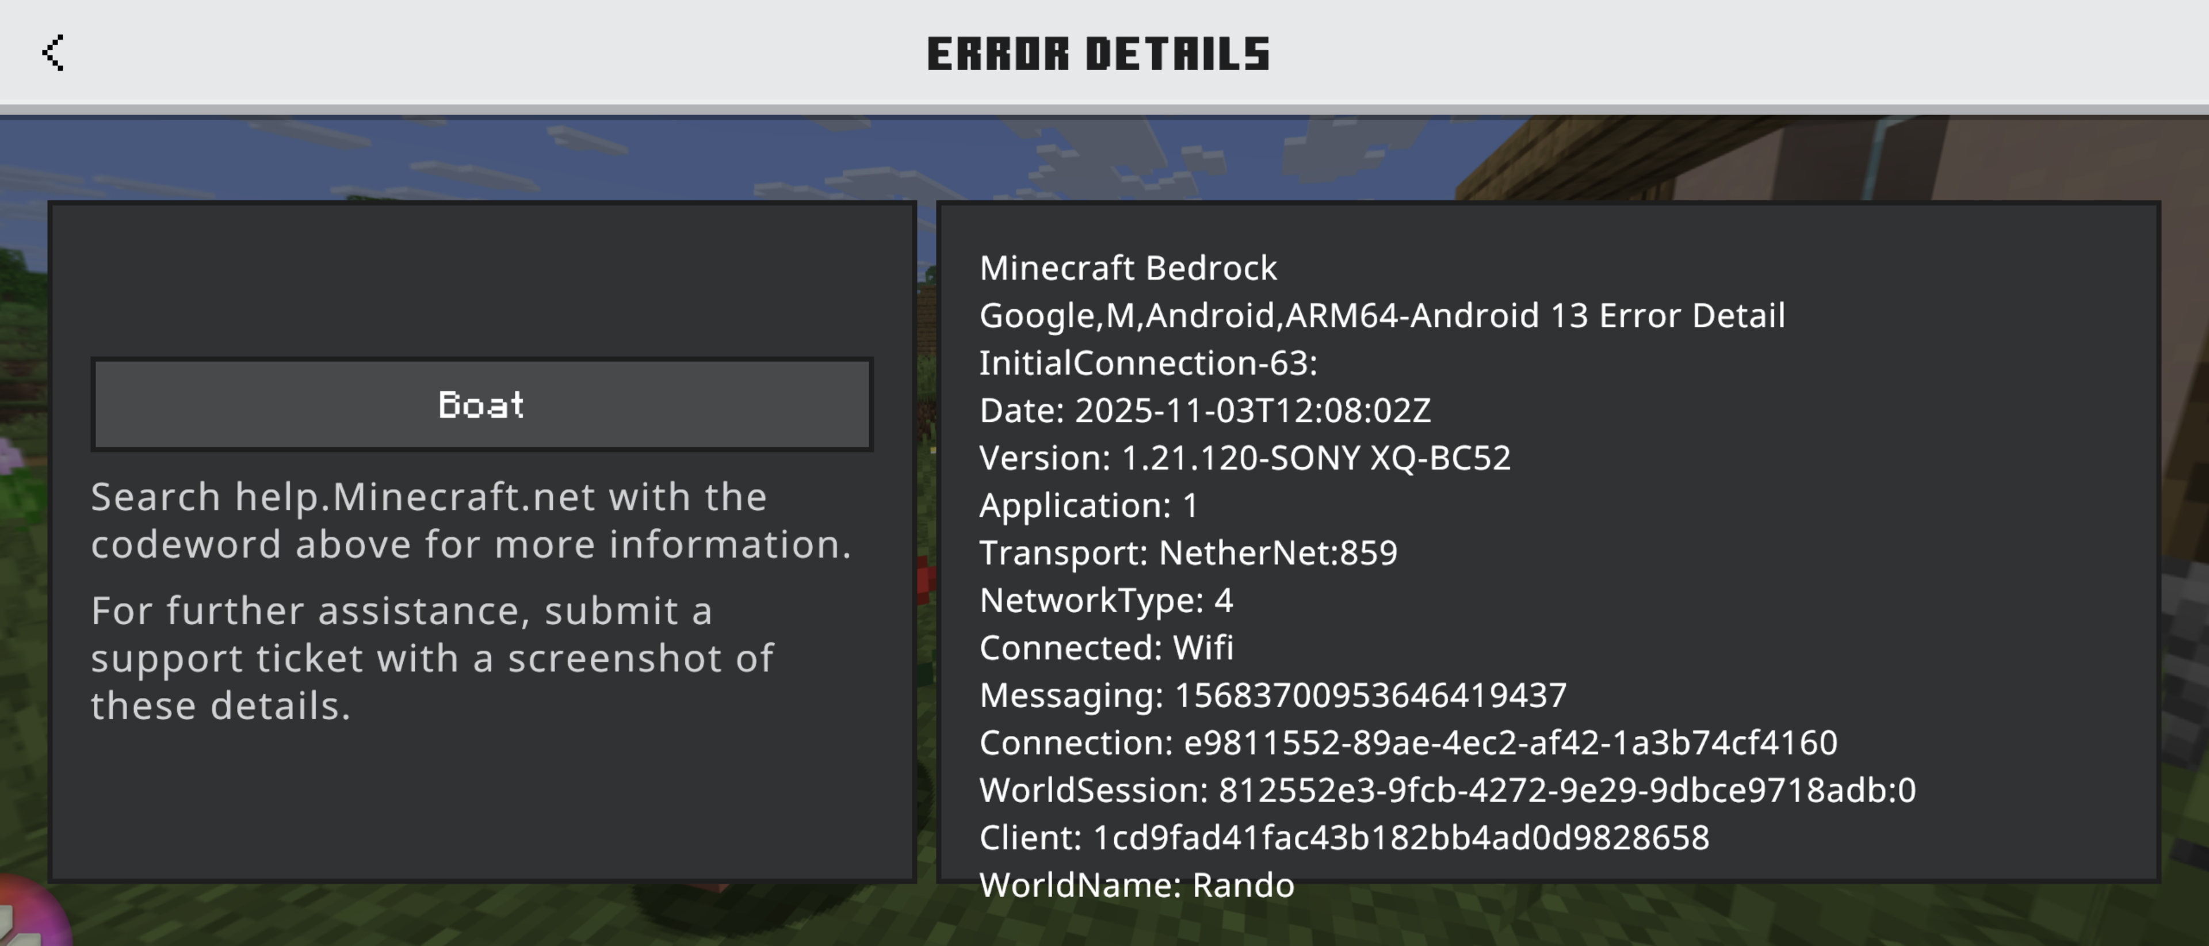Select the Version 1.21.120 line
2209x946 pixels.
pyautogui.click(x=1244, y=458)
